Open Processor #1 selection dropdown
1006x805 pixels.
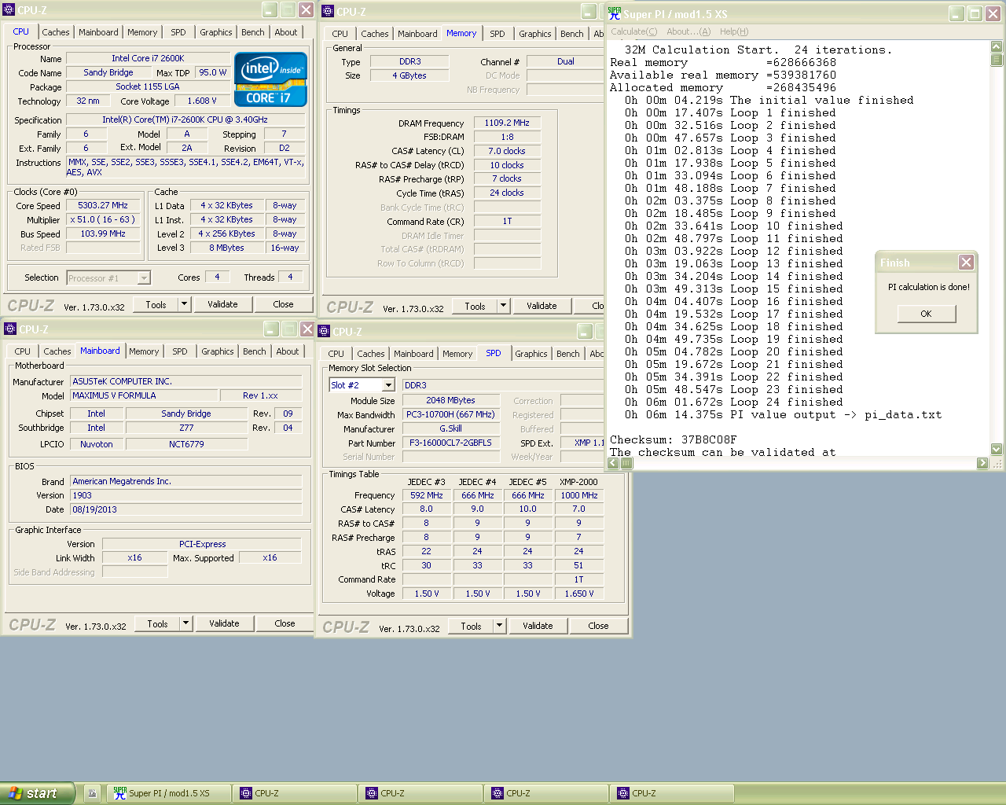[x=144, y=278]
